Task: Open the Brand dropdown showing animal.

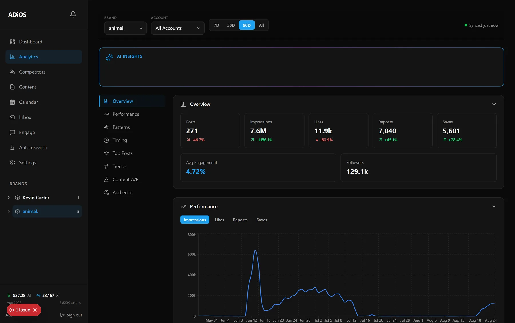Action: coord(125,28)
